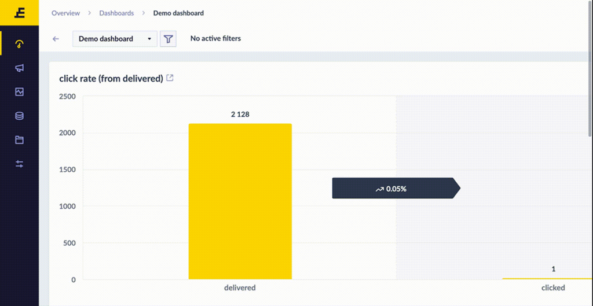This screenshot has height=306, width=593.
Task: Go to Analyses using the chart sidebar icon
Action: (x=19, y=92)
